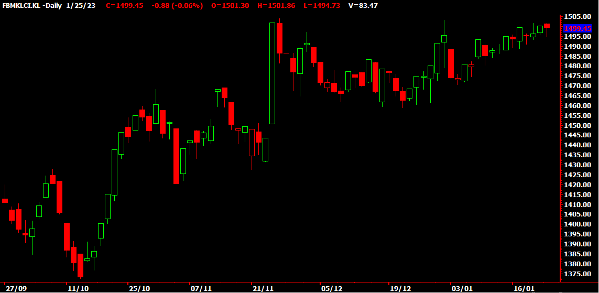Click the 1430.00 price axis label
This screenshot has width=599, height=293.
[578, 166]
